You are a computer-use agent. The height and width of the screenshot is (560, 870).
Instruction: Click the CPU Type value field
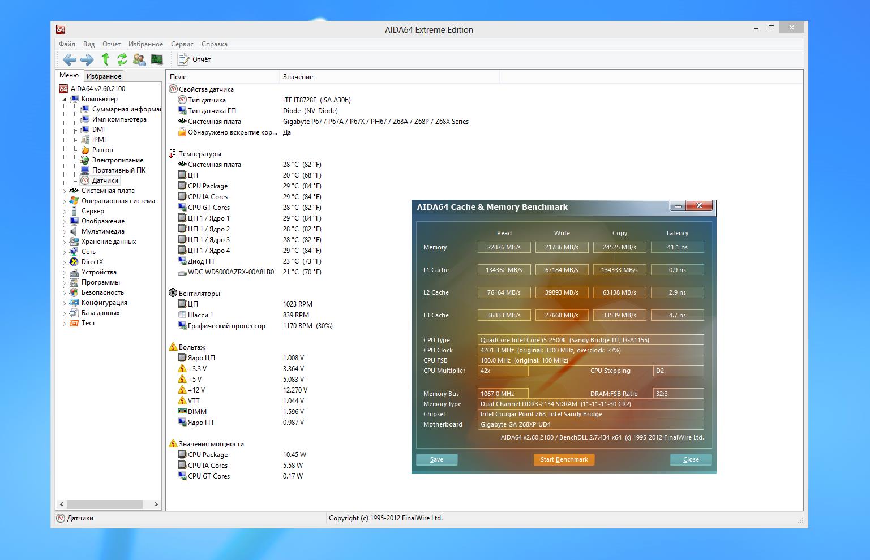pyautogui.click(x=590, y=340)
